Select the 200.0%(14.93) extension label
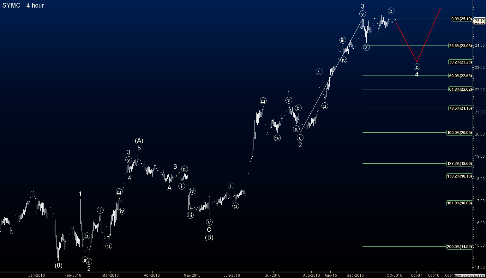The image size is (486, 278). click(459, 247)
